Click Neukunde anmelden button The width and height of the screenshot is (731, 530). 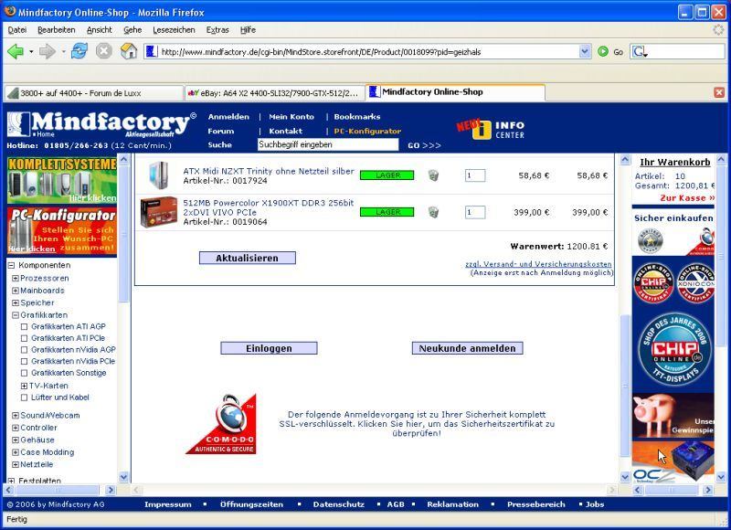(467, 348)
